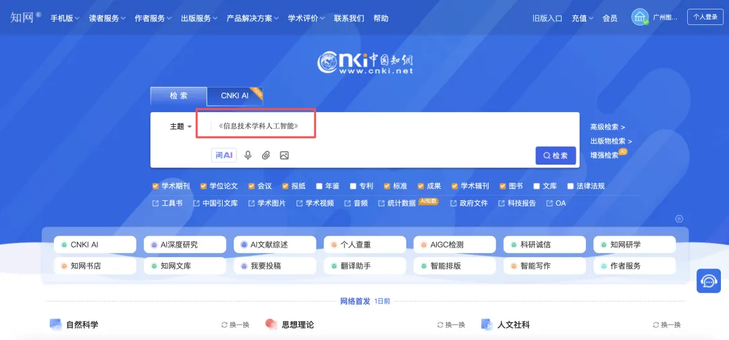Image resolution: width=729 pixels, height=340 pixels.
Task: Expand the 出版服务 menu
Action: 199,19
